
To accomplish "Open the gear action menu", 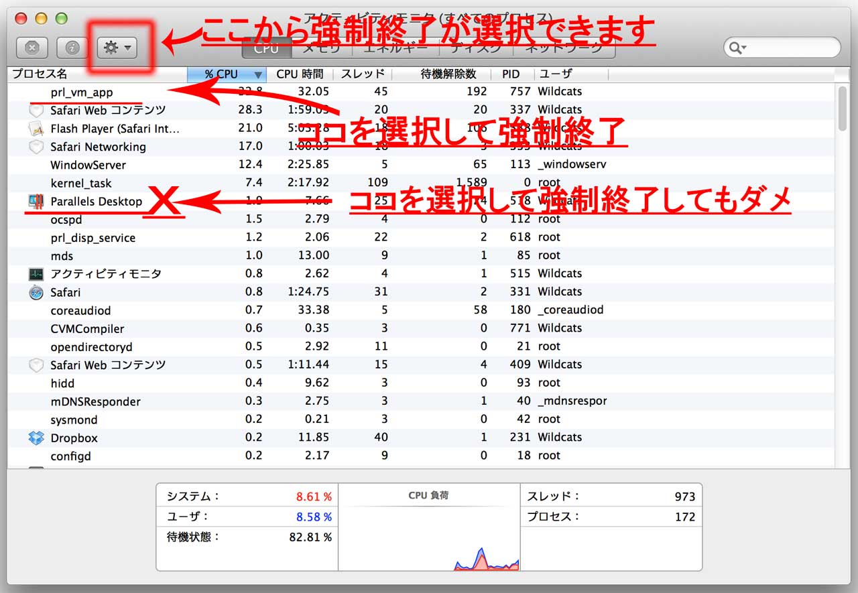I will coord(117,48).
